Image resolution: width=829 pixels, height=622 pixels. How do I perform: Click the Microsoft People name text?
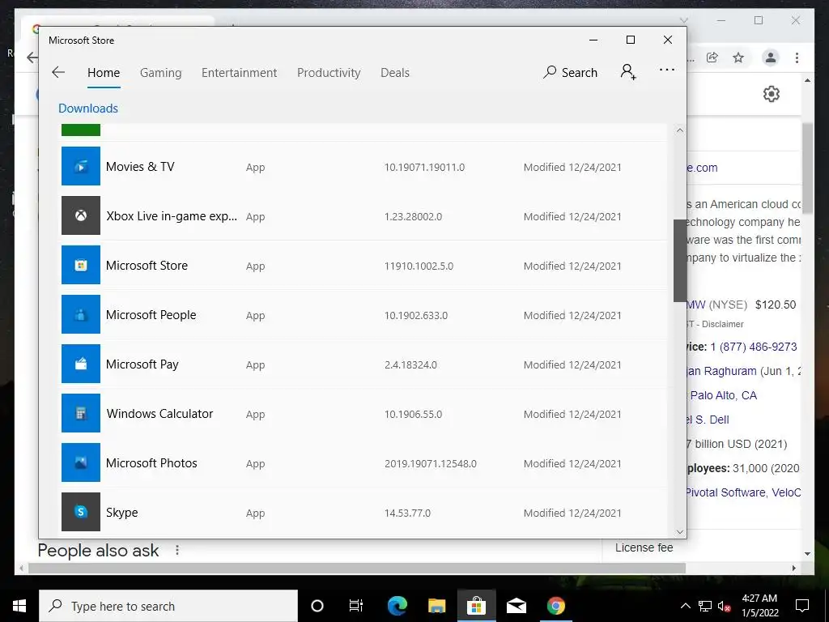tap(151, 315)
